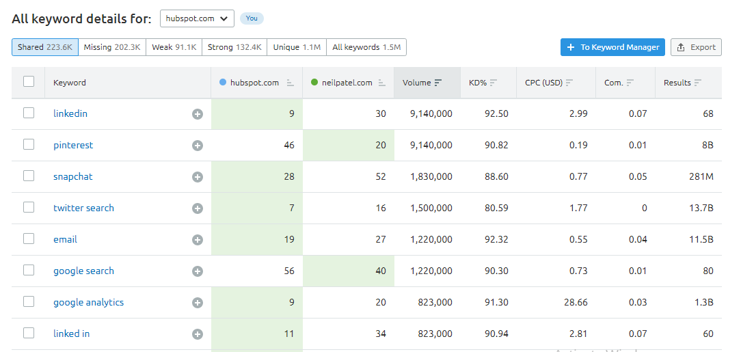Click the To Keyword Manager button
The height and width of the screenshot is (352, 741).
pyautogui.click(x=612, y=47)
